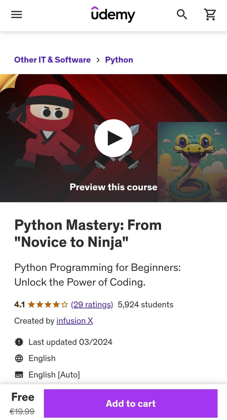Viewport: 227px width, 420px height.
Task: Click the breadcrumb chevron separator
Action: pos(98,60)
